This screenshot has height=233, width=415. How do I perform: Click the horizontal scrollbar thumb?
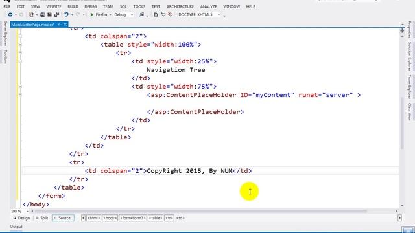201,211
